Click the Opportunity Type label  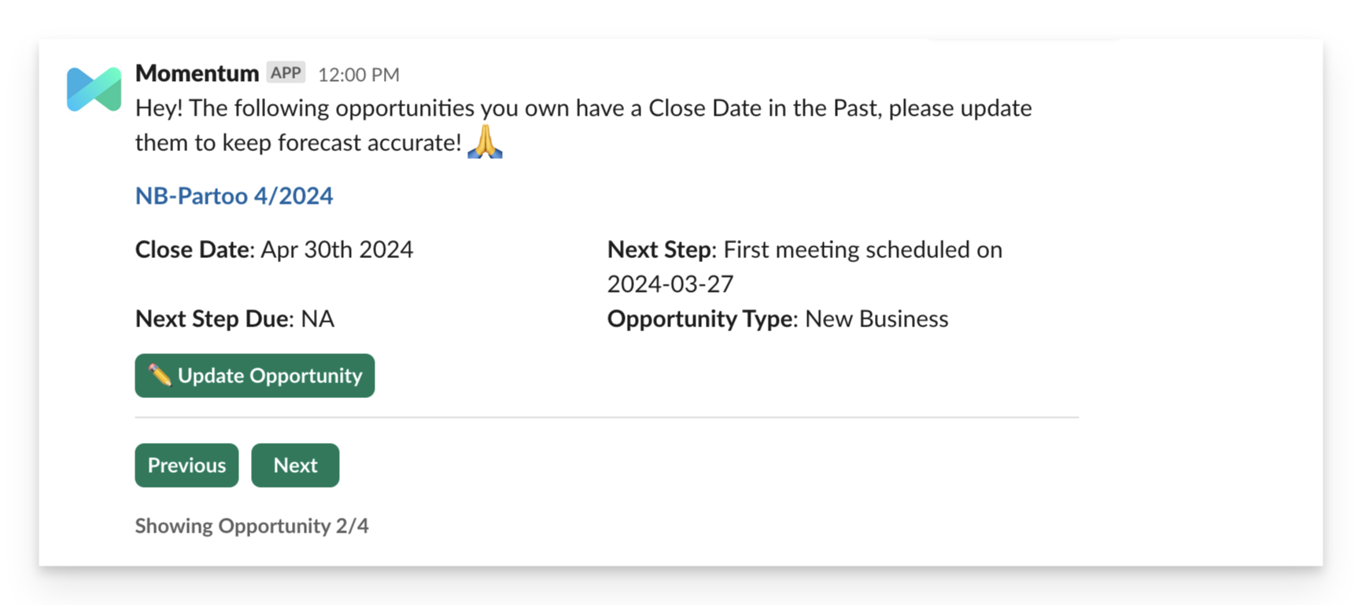[701, 319]
